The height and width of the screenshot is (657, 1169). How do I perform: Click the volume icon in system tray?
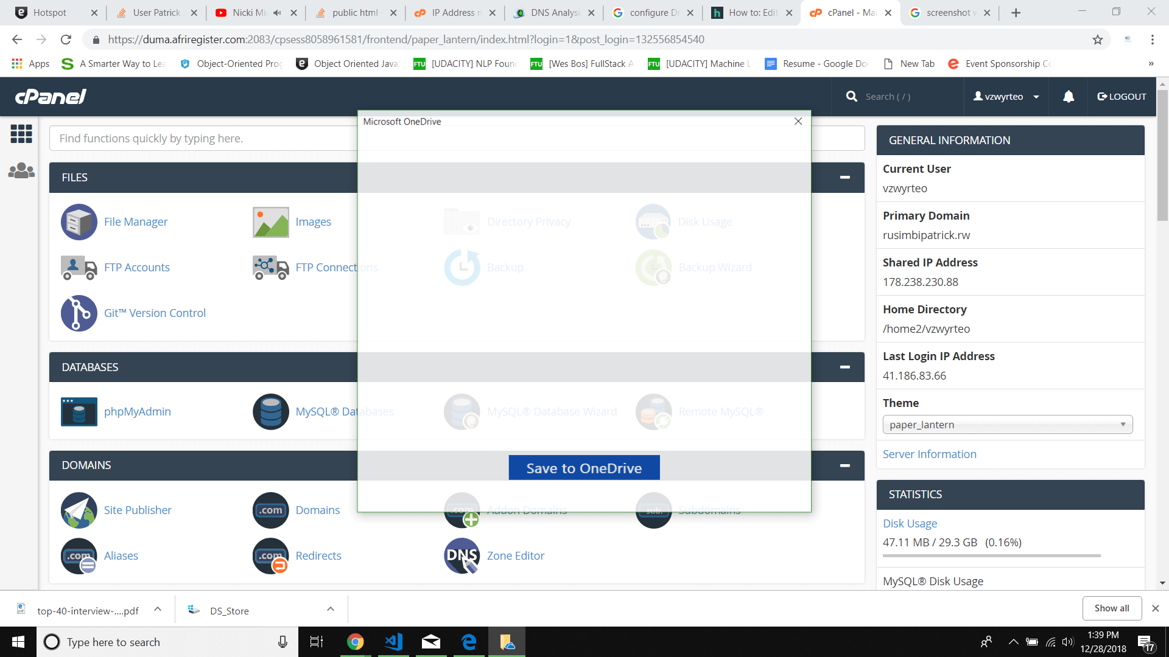(1067, 642)
